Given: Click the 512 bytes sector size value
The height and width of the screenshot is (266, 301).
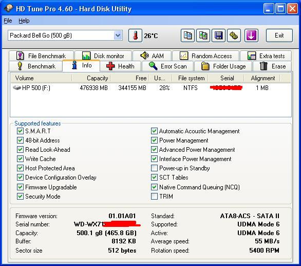Looking at the screenshot, I should tap(122, 250).
